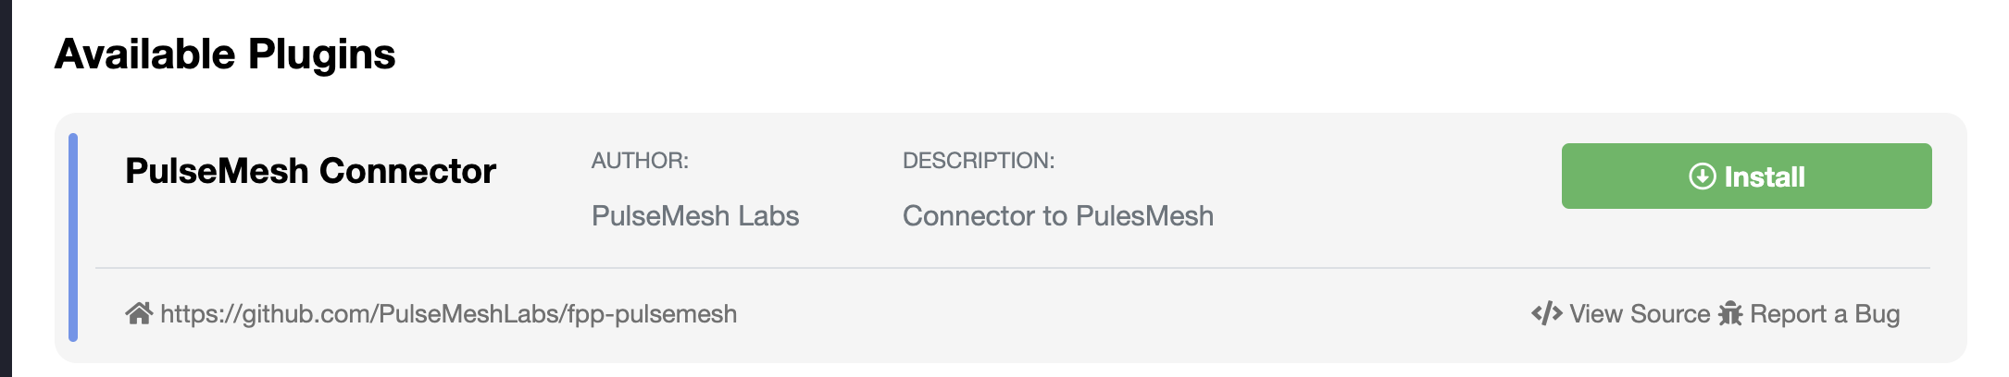Click the PulseMesh Labs author name

(694, 215)
